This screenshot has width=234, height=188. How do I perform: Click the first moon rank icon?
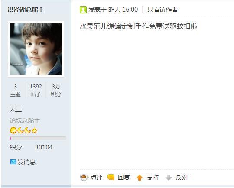(21, 130)
